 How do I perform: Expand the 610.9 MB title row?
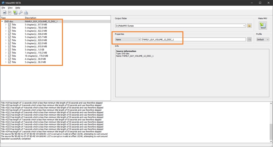[6, 46]
